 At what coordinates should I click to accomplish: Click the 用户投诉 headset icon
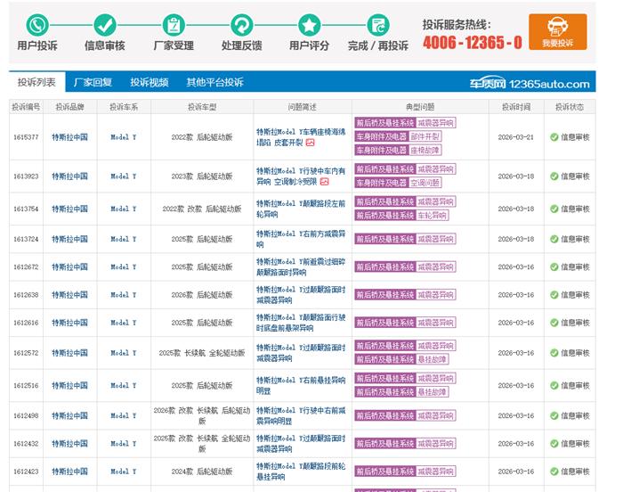click(37, 24)
